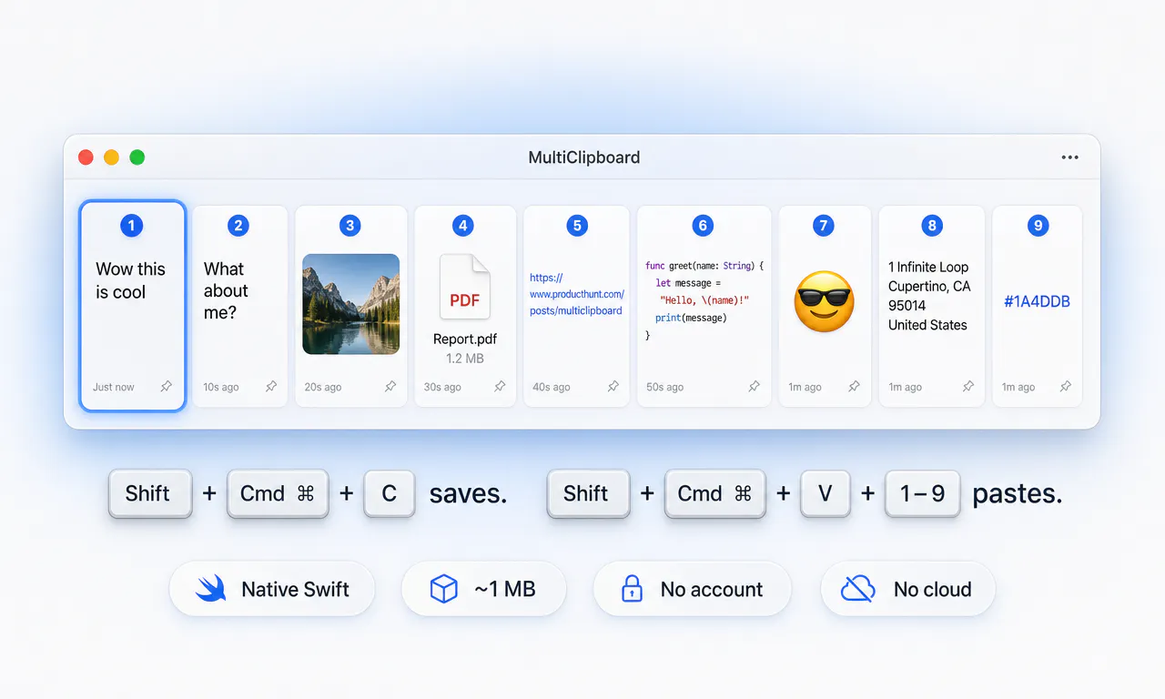
Task: Click the "10s ago" timestamp
Action: point(221,387)
